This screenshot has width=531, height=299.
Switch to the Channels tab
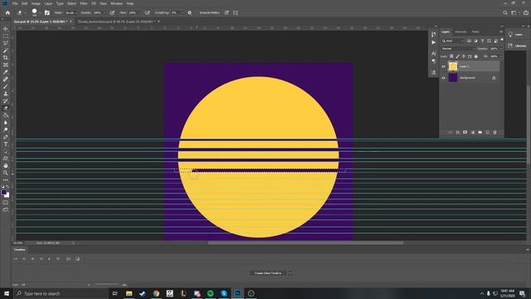pos(460,32)
